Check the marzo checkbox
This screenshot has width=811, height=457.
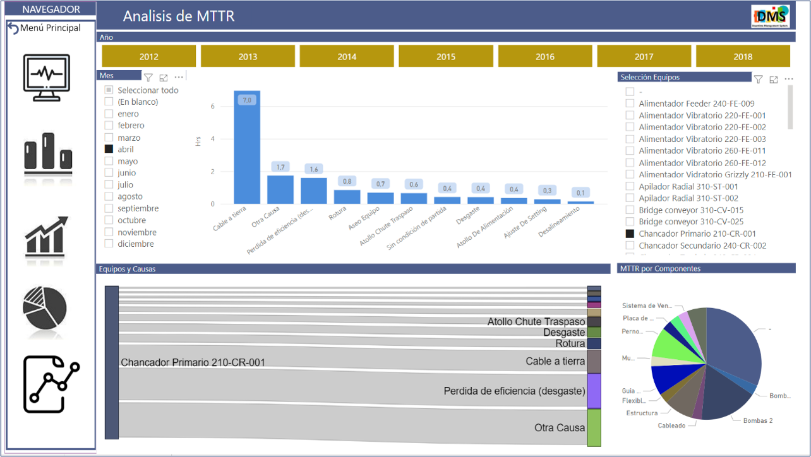(109, 138)
